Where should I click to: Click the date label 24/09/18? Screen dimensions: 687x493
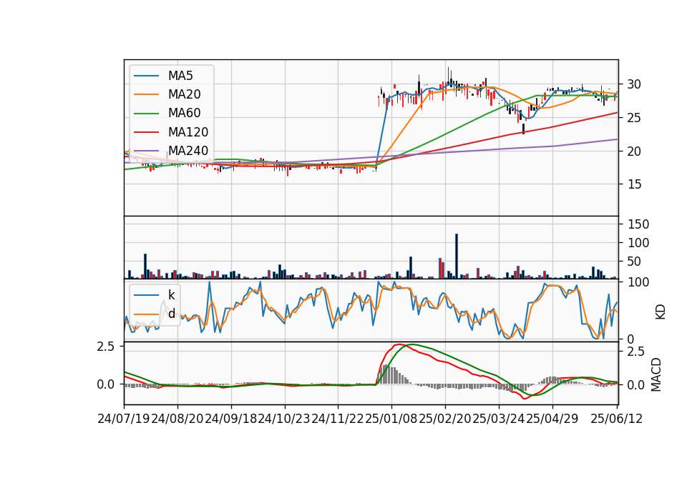click(231, 419)
